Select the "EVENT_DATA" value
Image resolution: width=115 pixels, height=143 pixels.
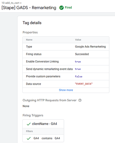click(84, 84)
